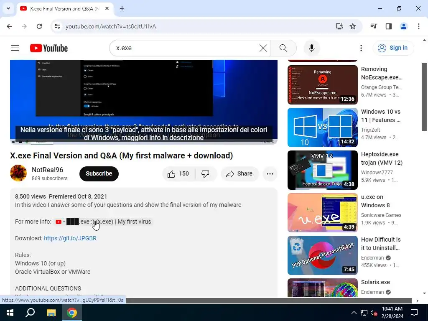Select the X.exe Final Version tab
The width and height of the screenshot is (428, 321).
coord(65,8)
